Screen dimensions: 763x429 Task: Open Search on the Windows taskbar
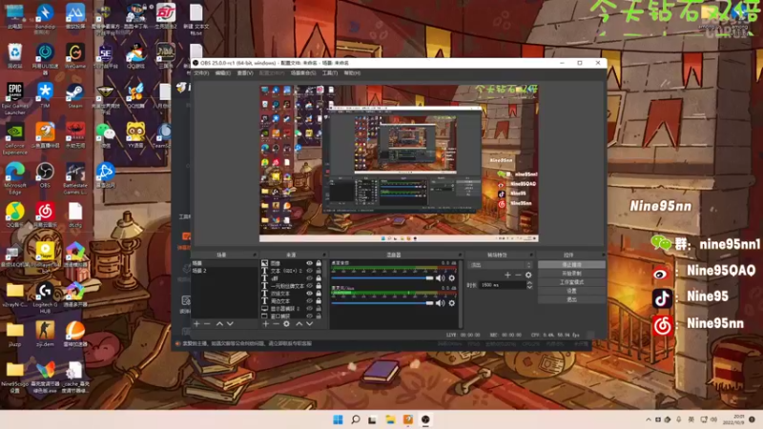tap(355, 419)
